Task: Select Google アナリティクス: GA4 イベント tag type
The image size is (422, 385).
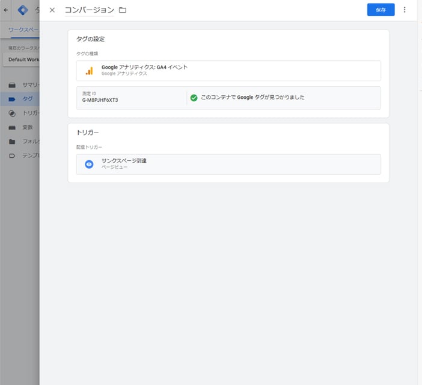Action: [228, 70]
